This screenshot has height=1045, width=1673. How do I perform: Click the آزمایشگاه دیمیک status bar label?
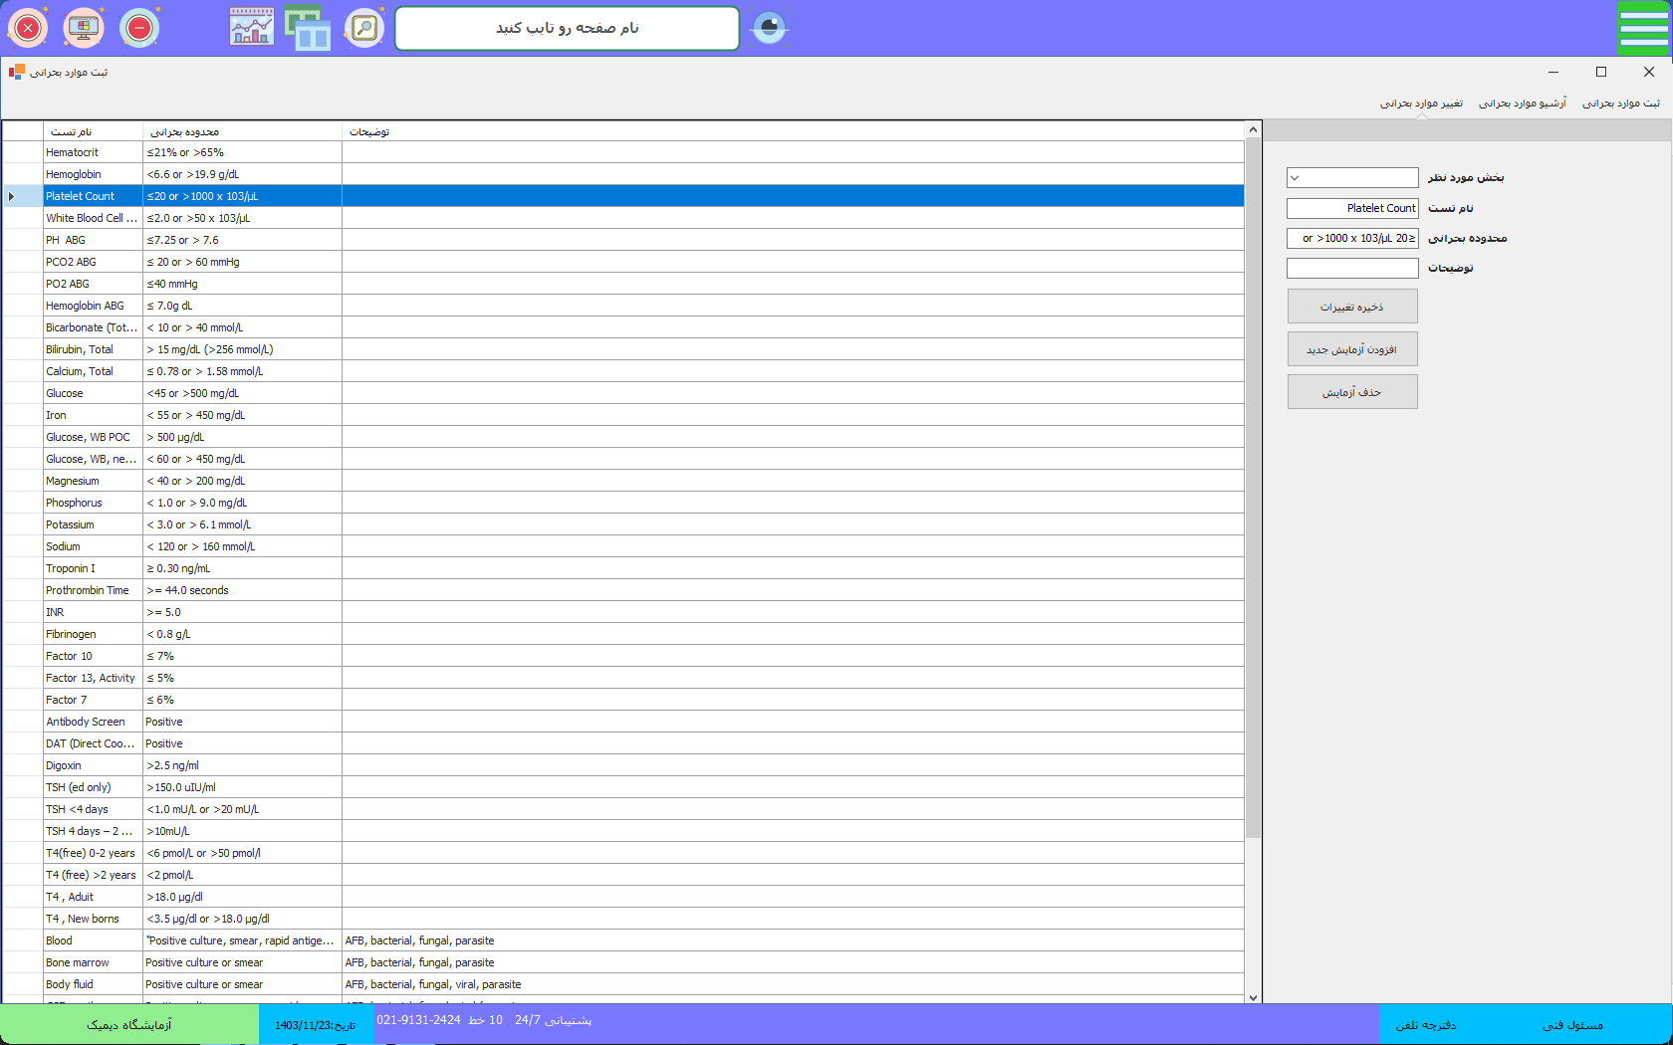pos(129,1024)
